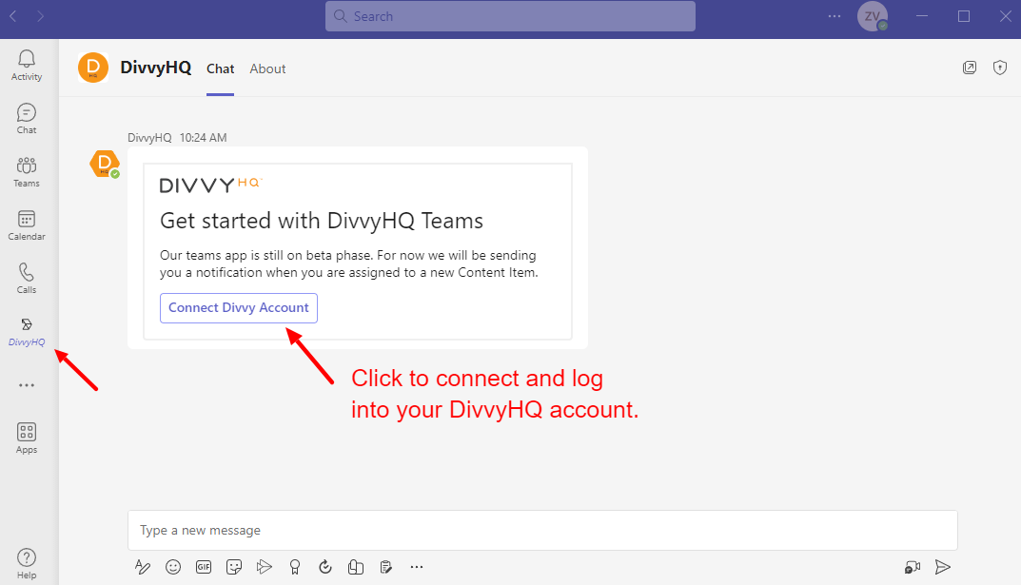The image size is (1021, 585).
Task: Click in the Search box
Action: [x=510, y=16]
